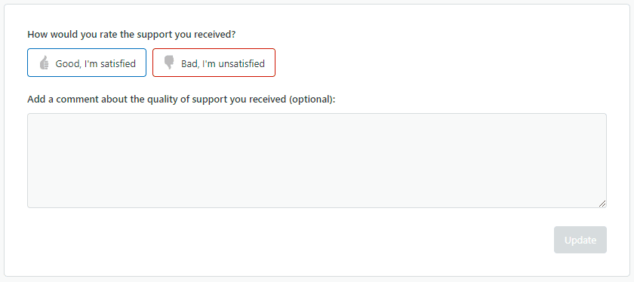Choose the red-outlined unsatisfied option
The height and width of the screenshot is (282, 634).
[214, 63]
